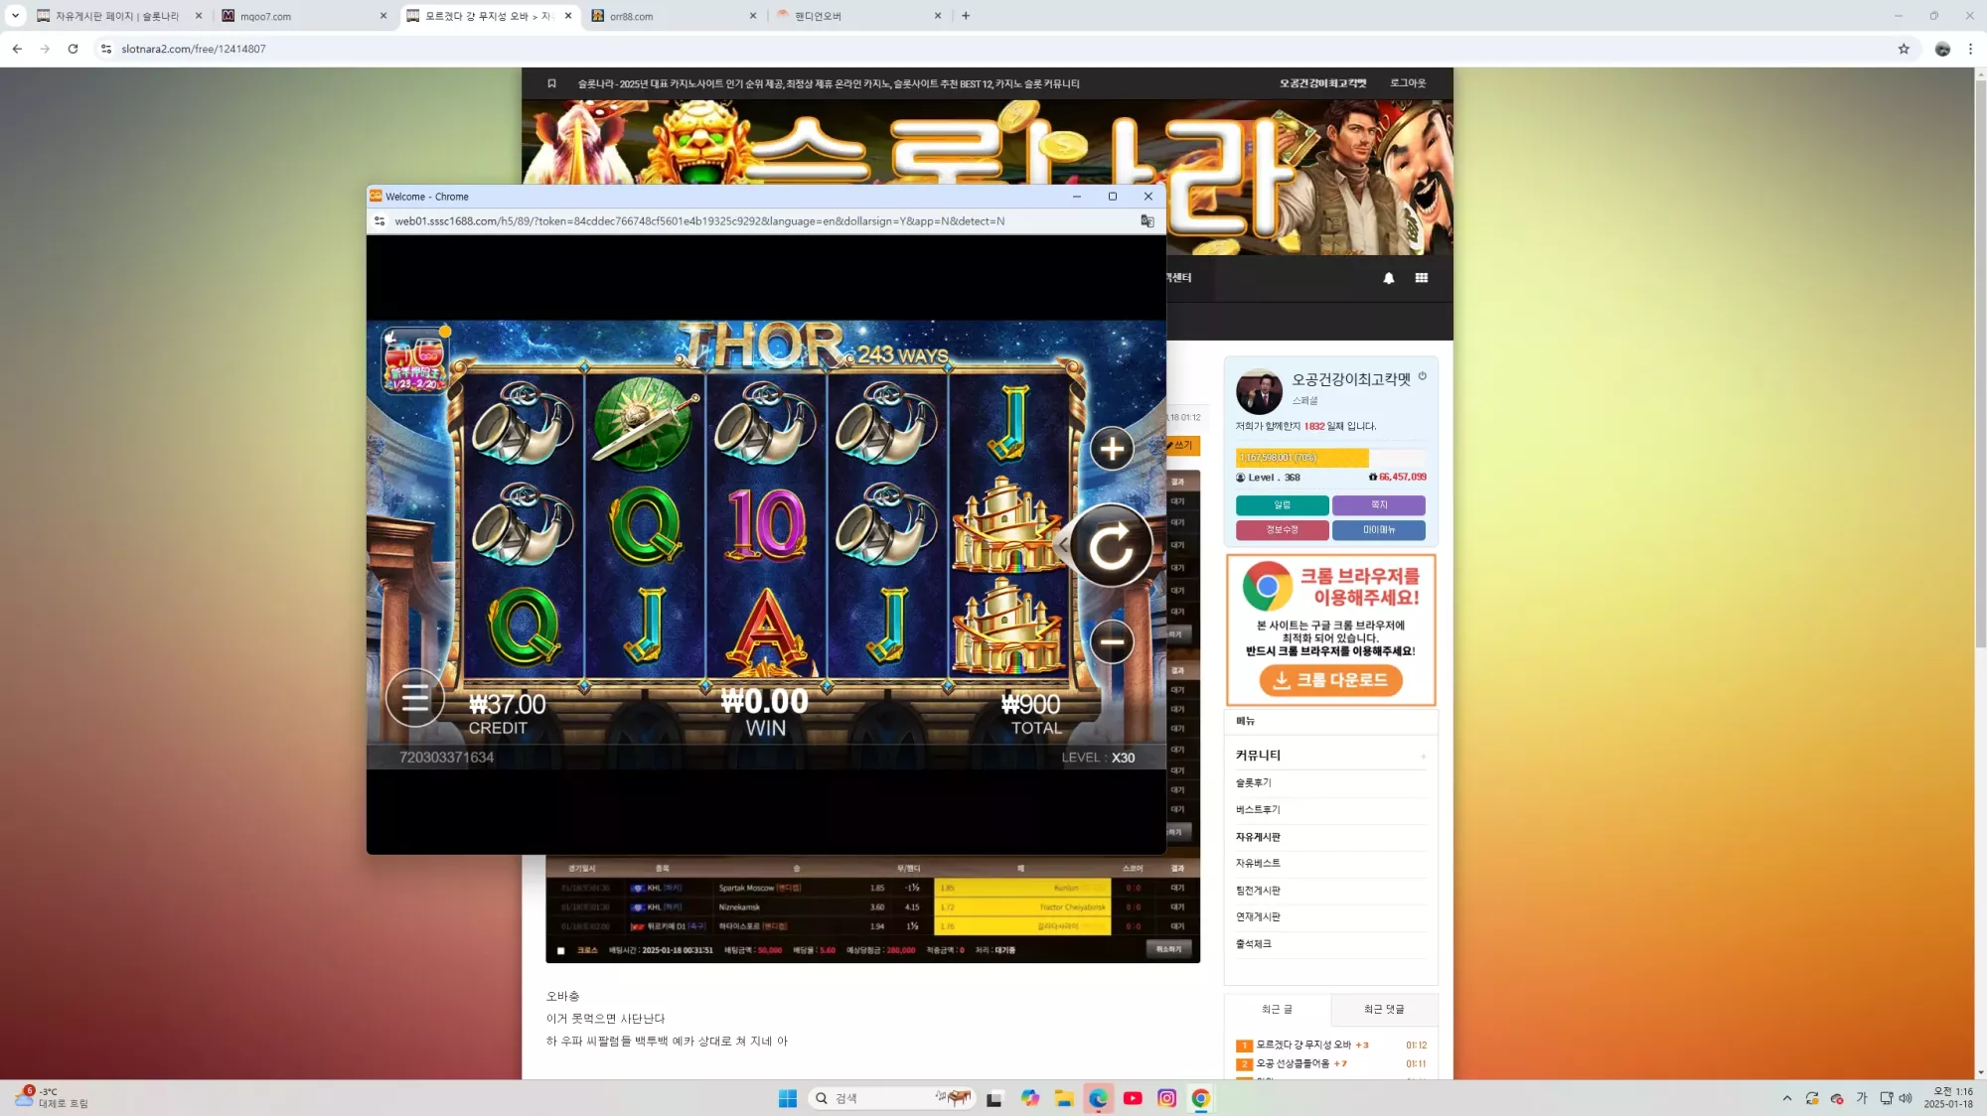Launch File Explorer from the taskbar
Viewport: 1987px width, 1116px height.
point(1064,1098)
